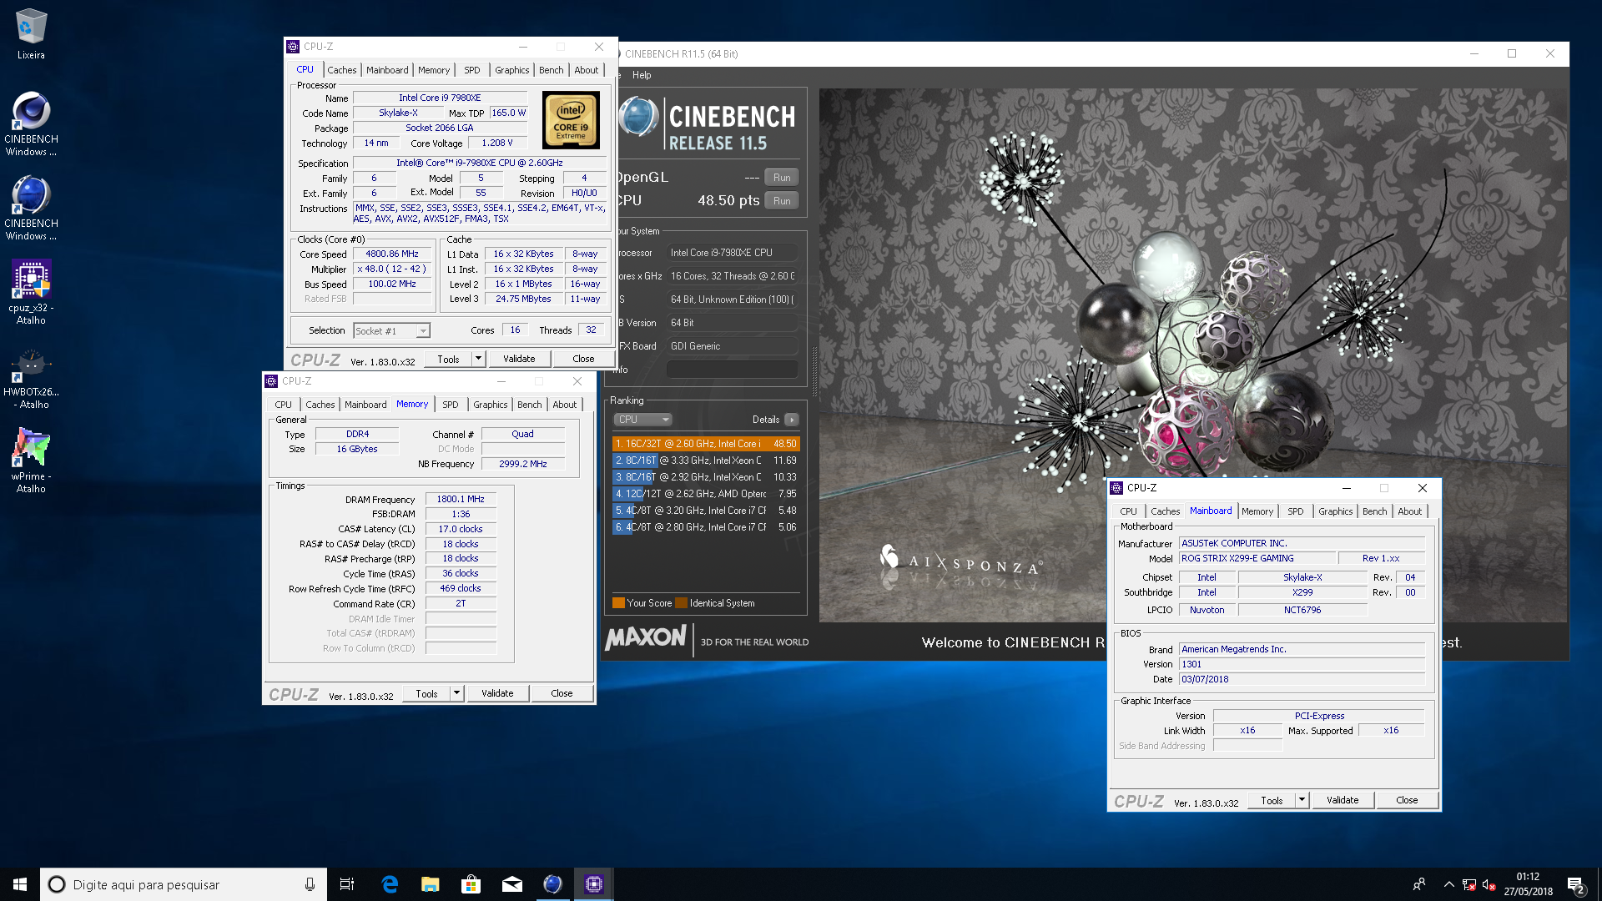This screenshot has height=901, width=1602.
Task: Click the taskbar search box
Action: coord(184,884)
